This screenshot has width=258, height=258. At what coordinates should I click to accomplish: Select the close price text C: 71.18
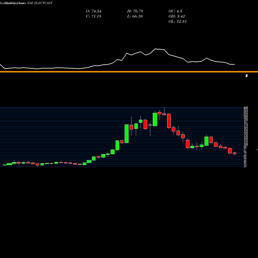(93, 17)
